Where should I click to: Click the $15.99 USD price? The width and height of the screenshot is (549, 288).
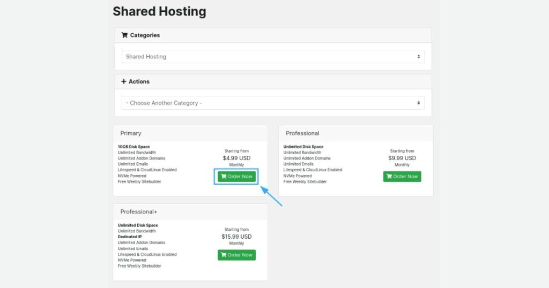click(x=236, y=237)
